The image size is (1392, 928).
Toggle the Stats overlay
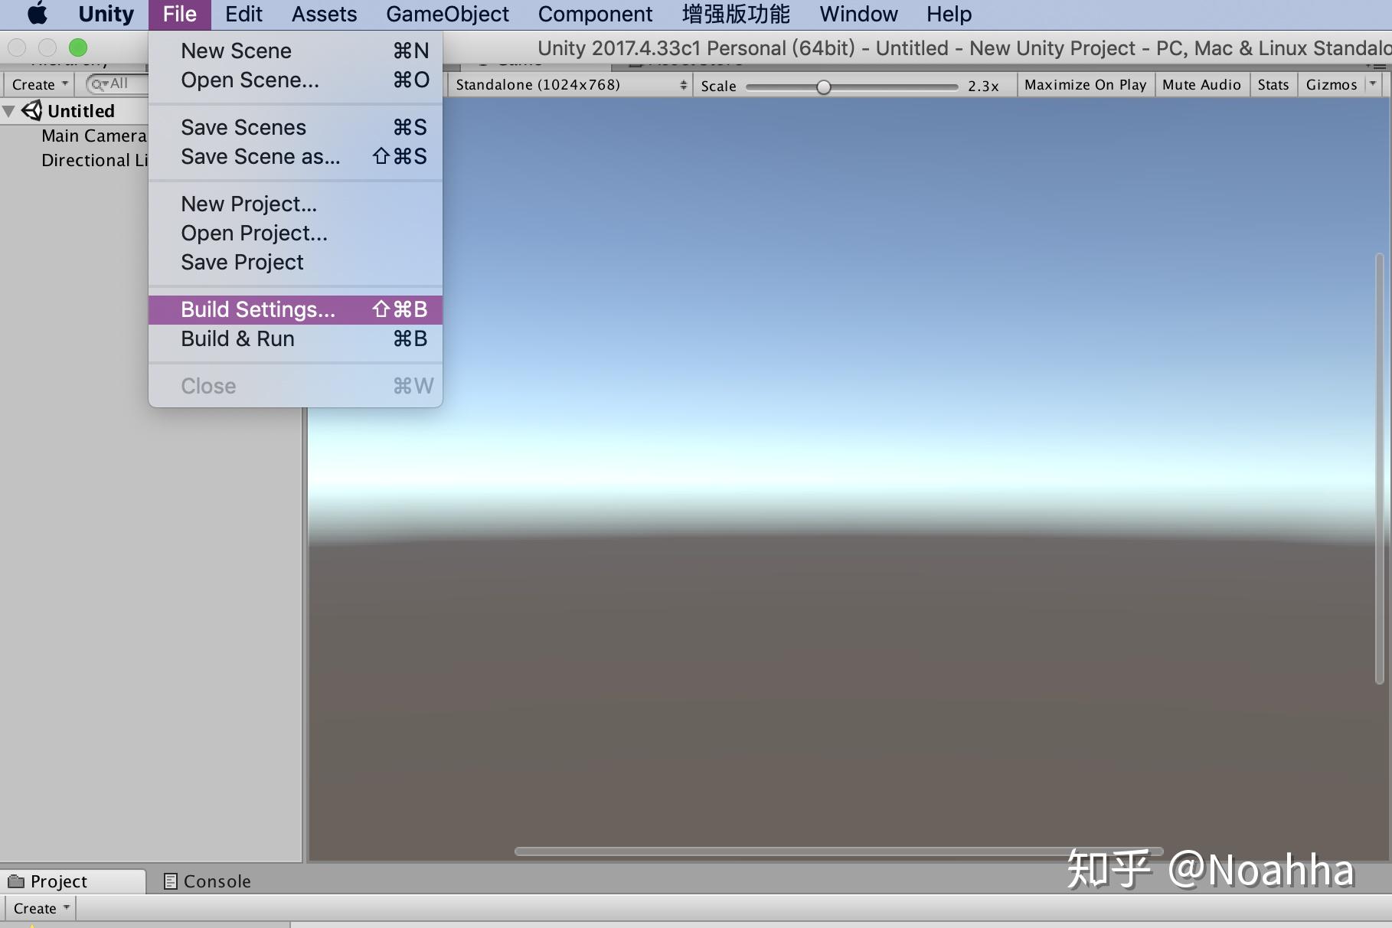[1272, 85]
